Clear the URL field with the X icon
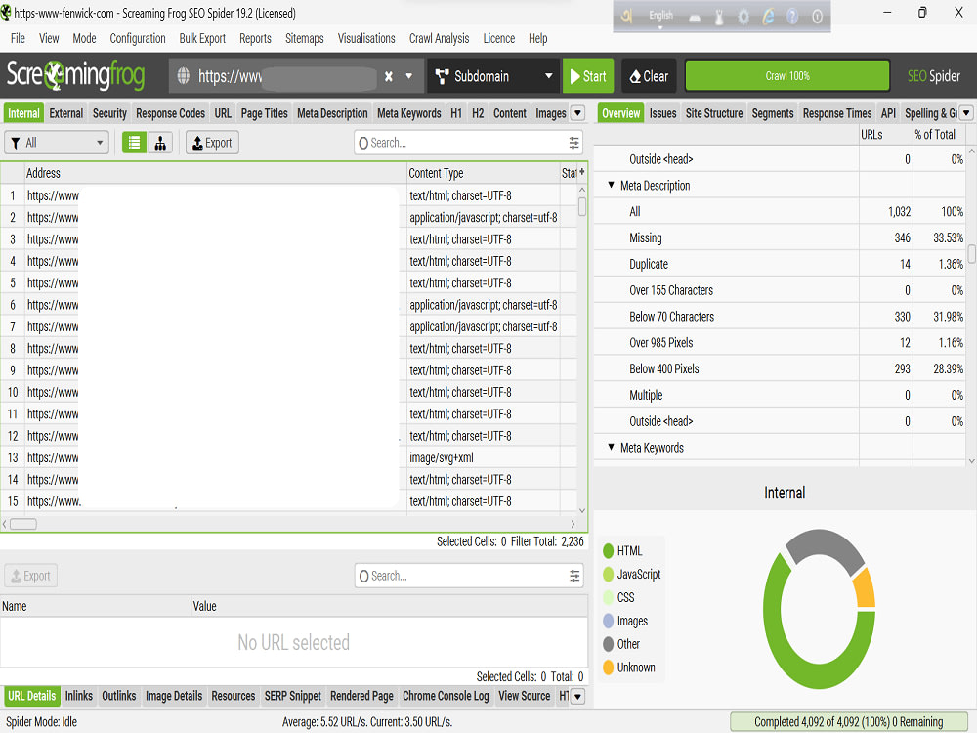The width and height of the screenshot is (977, 733). [388, 76]
